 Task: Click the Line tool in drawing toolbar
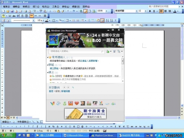pos(33,122)
